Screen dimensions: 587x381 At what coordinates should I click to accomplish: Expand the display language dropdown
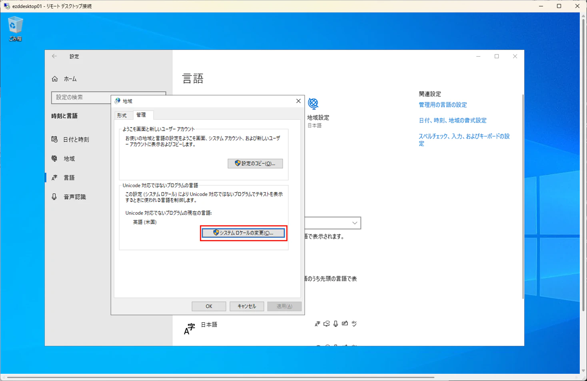coord(355,223)
